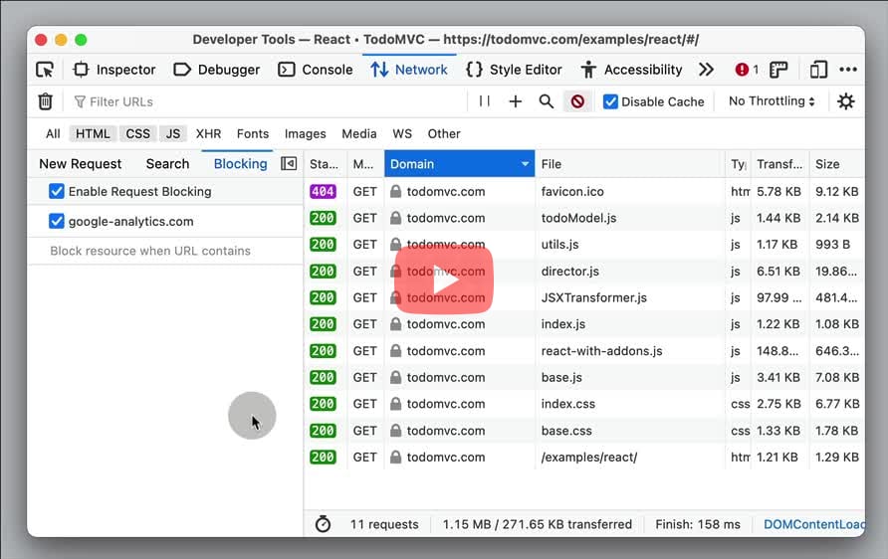Sort by Status column header
888x559 pixels.
point(326,164)
